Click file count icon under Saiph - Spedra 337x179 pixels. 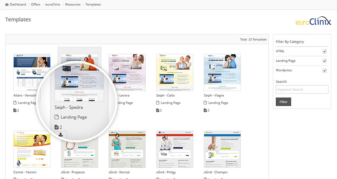(x=56, y=127)
